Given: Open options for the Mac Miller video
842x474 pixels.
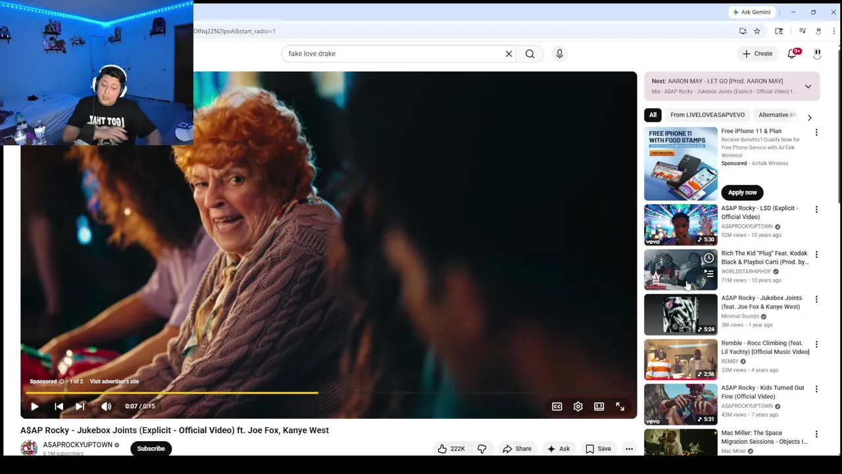Looking at the screenshot, I should point(816,434).
